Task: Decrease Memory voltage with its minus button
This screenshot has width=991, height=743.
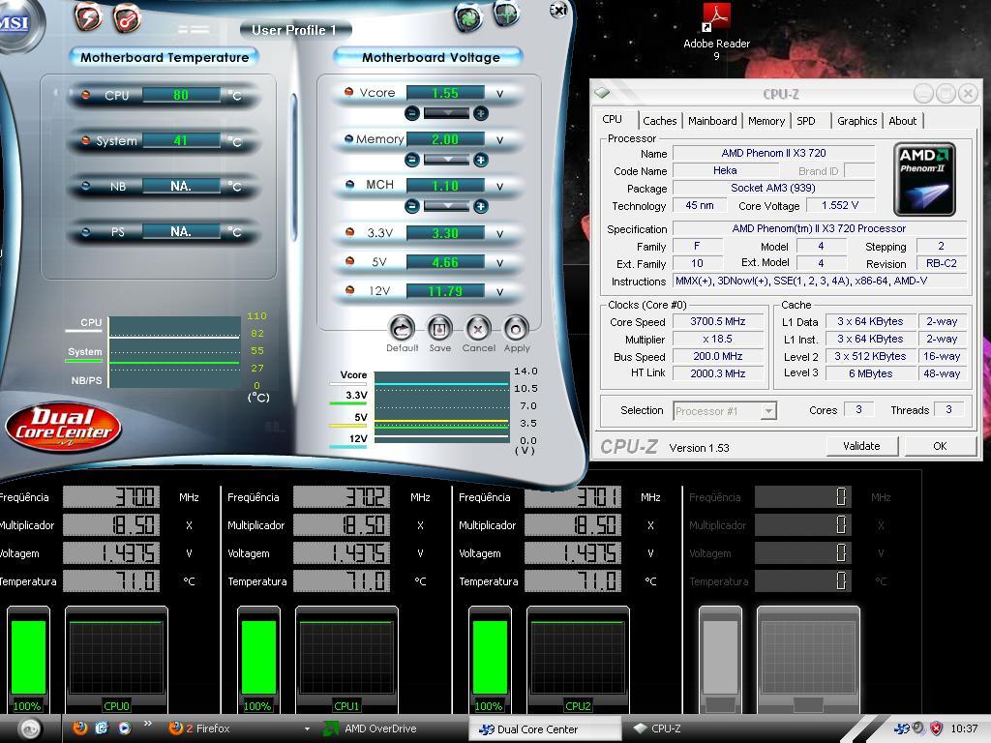Action: [x=412, y=160]
